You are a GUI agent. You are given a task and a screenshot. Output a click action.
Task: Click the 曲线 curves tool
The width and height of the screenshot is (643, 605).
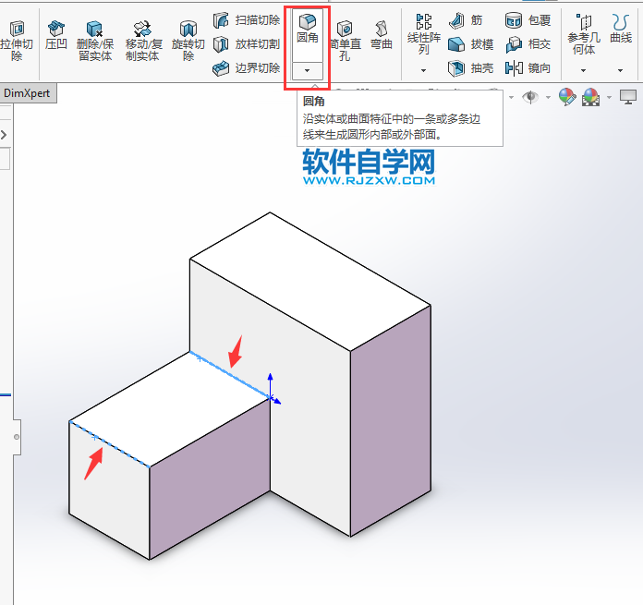pyautogui.click(x=621, y=29)
